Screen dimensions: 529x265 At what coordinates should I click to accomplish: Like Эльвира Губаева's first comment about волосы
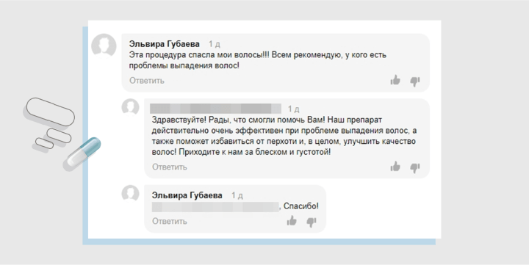click(395, 80)
